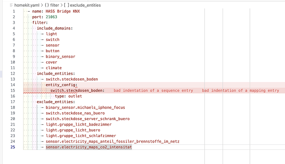The width and height of the screenshot is (285, 164).
Task: Click the 'climate' domain entry
Action: pos(54,68)
